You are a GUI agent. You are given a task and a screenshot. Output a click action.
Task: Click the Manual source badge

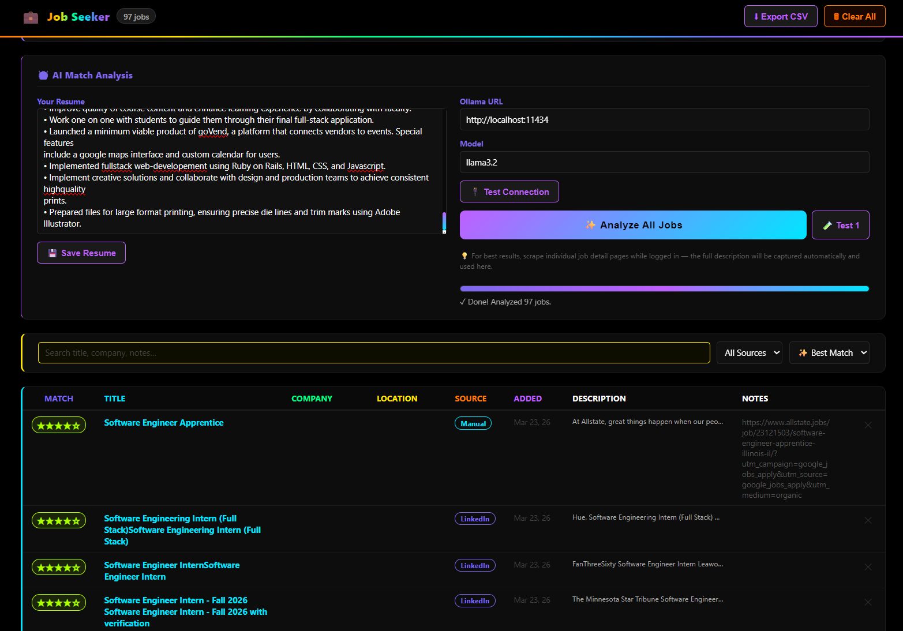pyautogui.click(x=473, y=423)
